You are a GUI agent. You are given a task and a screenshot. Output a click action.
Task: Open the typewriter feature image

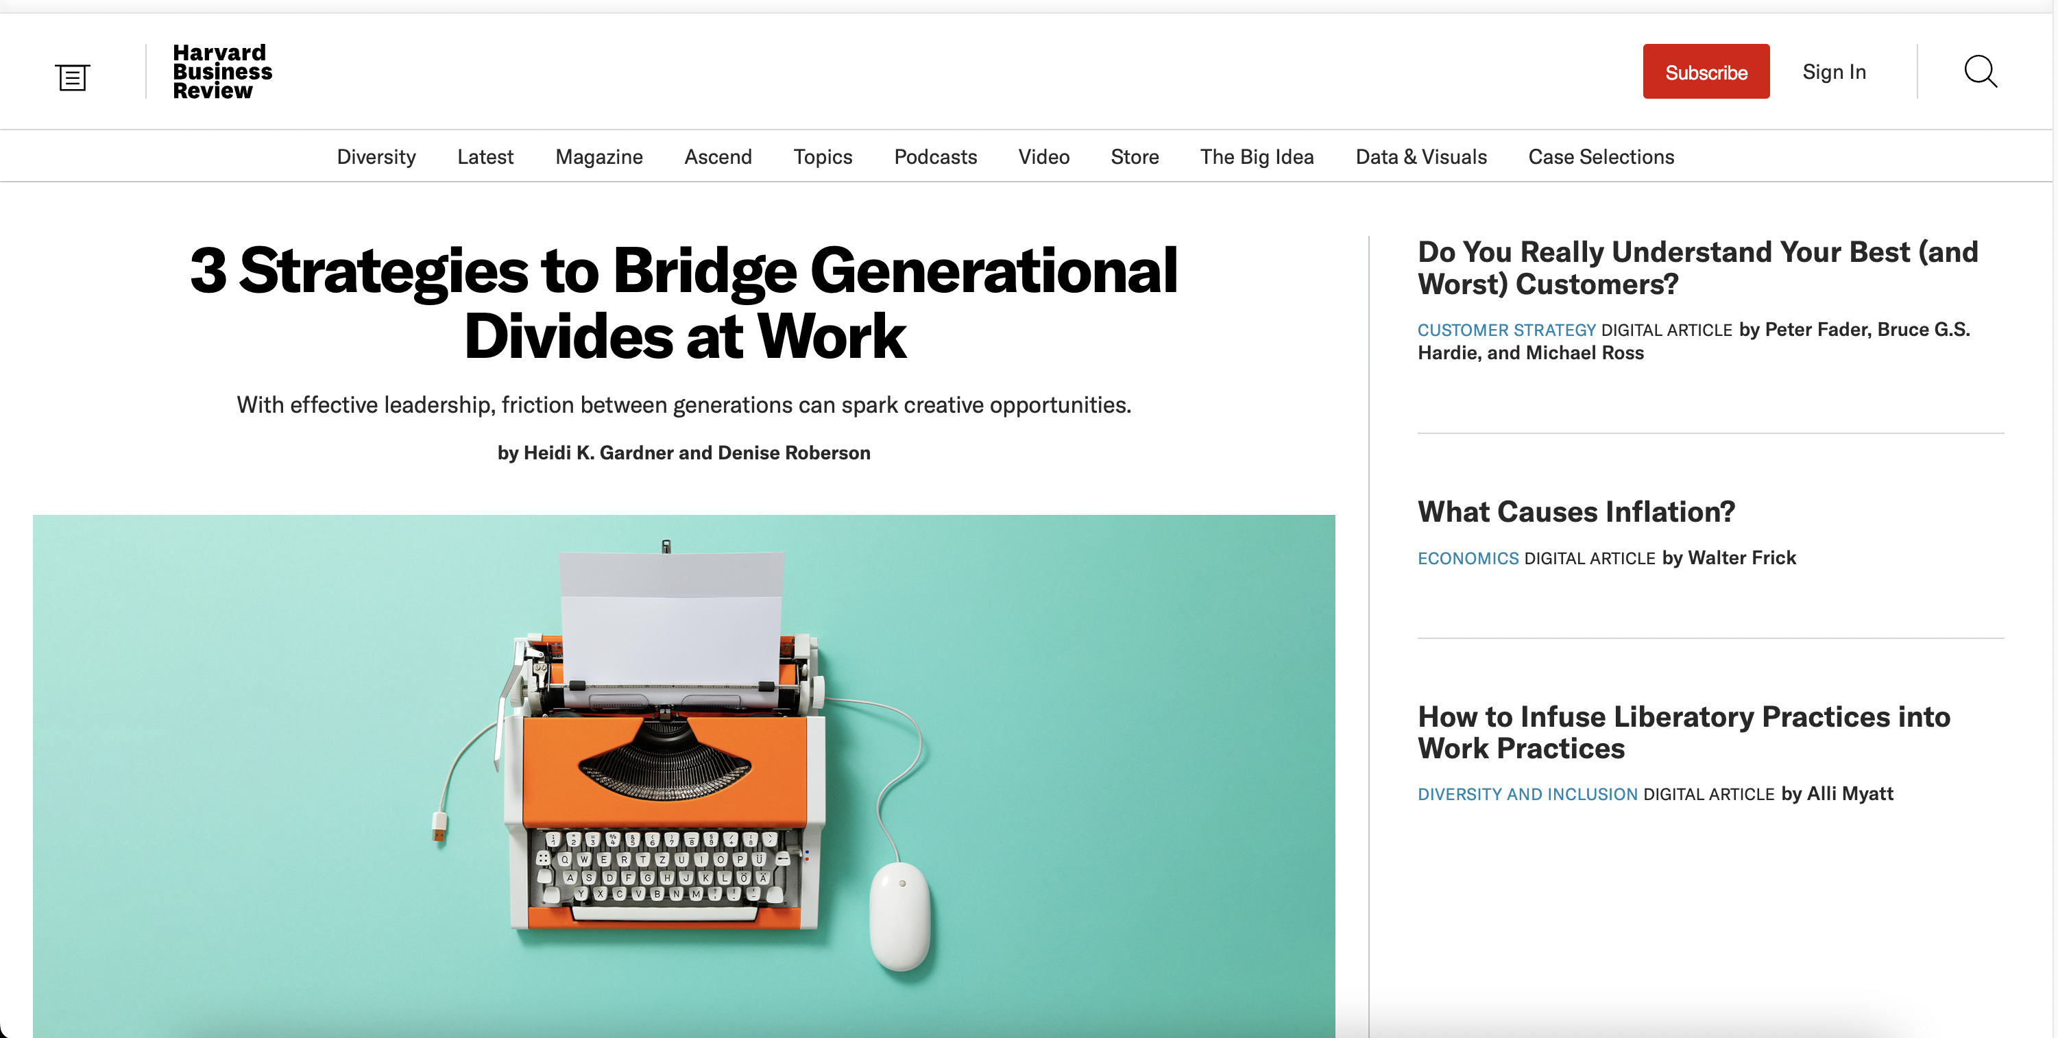684,776
